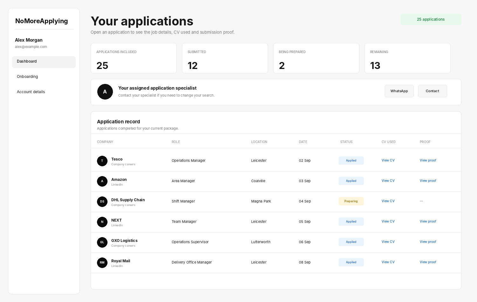This screenshot has width=477, height=302.
Task: Click the NEXT company avatar
Action: click(102, 222)
